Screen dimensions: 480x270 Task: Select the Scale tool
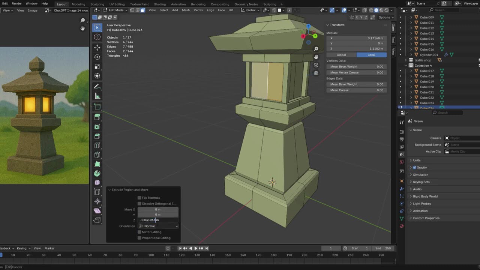coord(97,66)
